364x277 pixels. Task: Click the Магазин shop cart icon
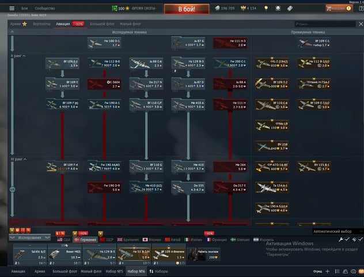pos(329,9)
